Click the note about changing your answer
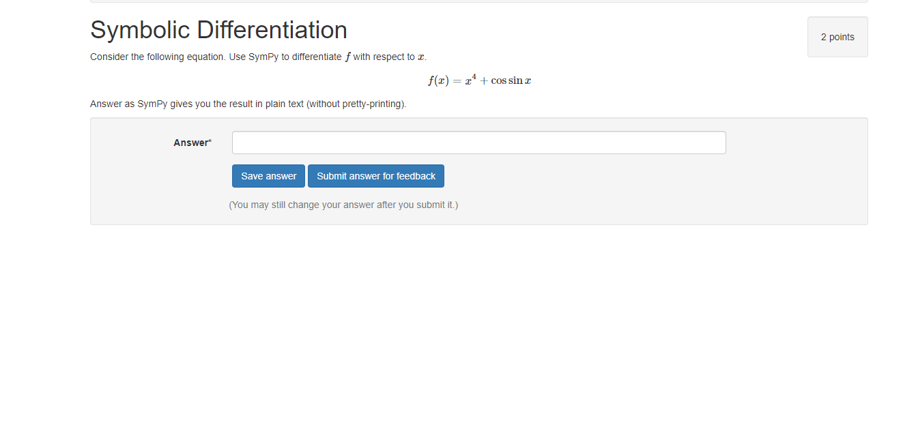 343,205
